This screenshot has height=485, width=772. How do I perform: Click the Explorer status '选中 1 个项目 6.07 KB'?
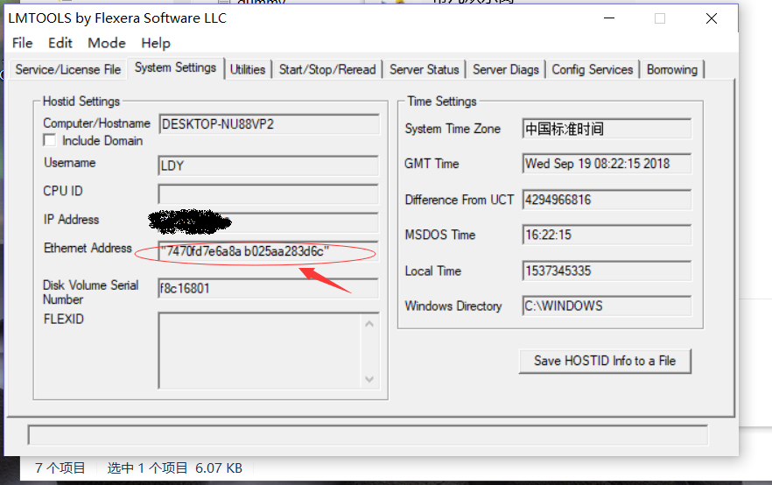[x=175, y=467]
